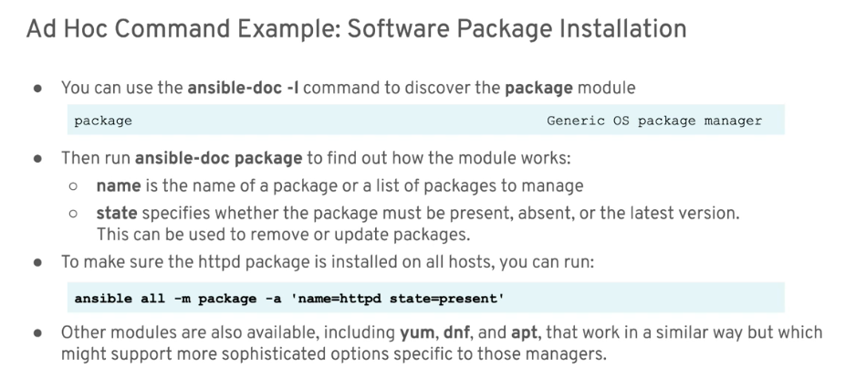Click the hollow bullet beside 'name'
Screen dimensions: 846x390
coord(73,186)
